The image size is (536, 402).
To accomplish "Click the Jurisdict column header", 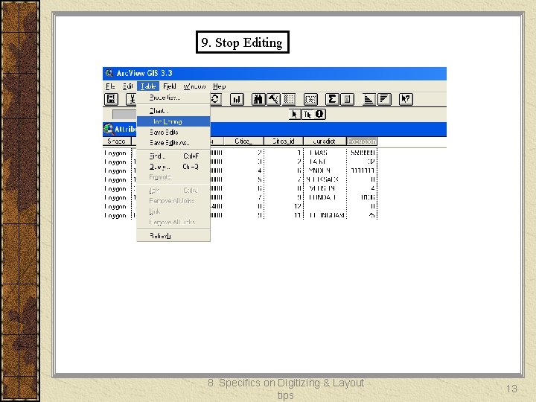I will pyautogui.click(x=325, y=141).
